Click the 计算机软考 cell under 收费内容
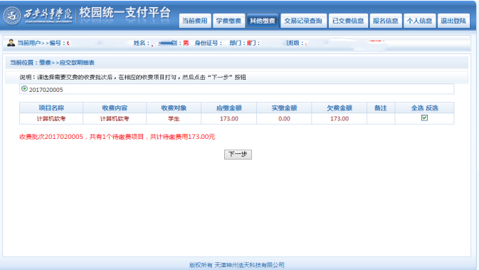The height and width of the screenshot is (270, 479). coord(115,119)
